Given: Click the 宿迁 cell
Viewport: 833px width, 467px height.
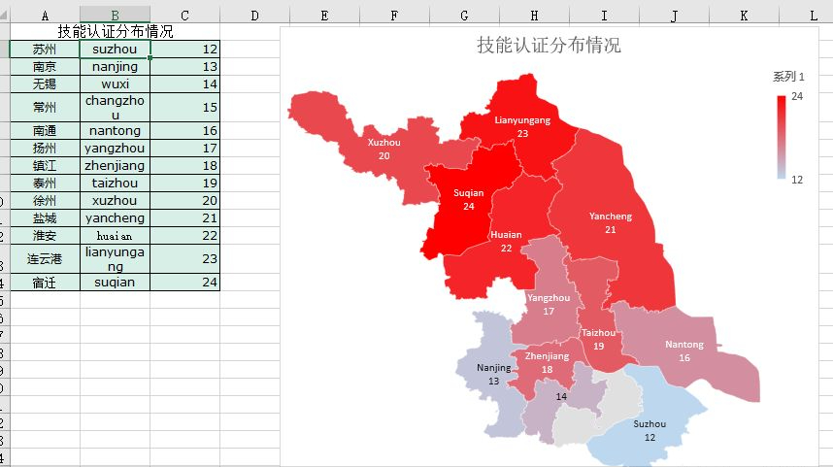Looking at the screenshot, I should [x=45, y=283].
